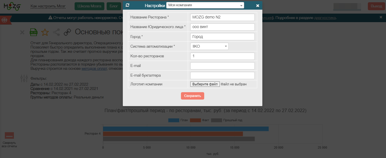This screenshot has height=158, width=386.
Task: Click the Выход button
Action: pos(376,6)
